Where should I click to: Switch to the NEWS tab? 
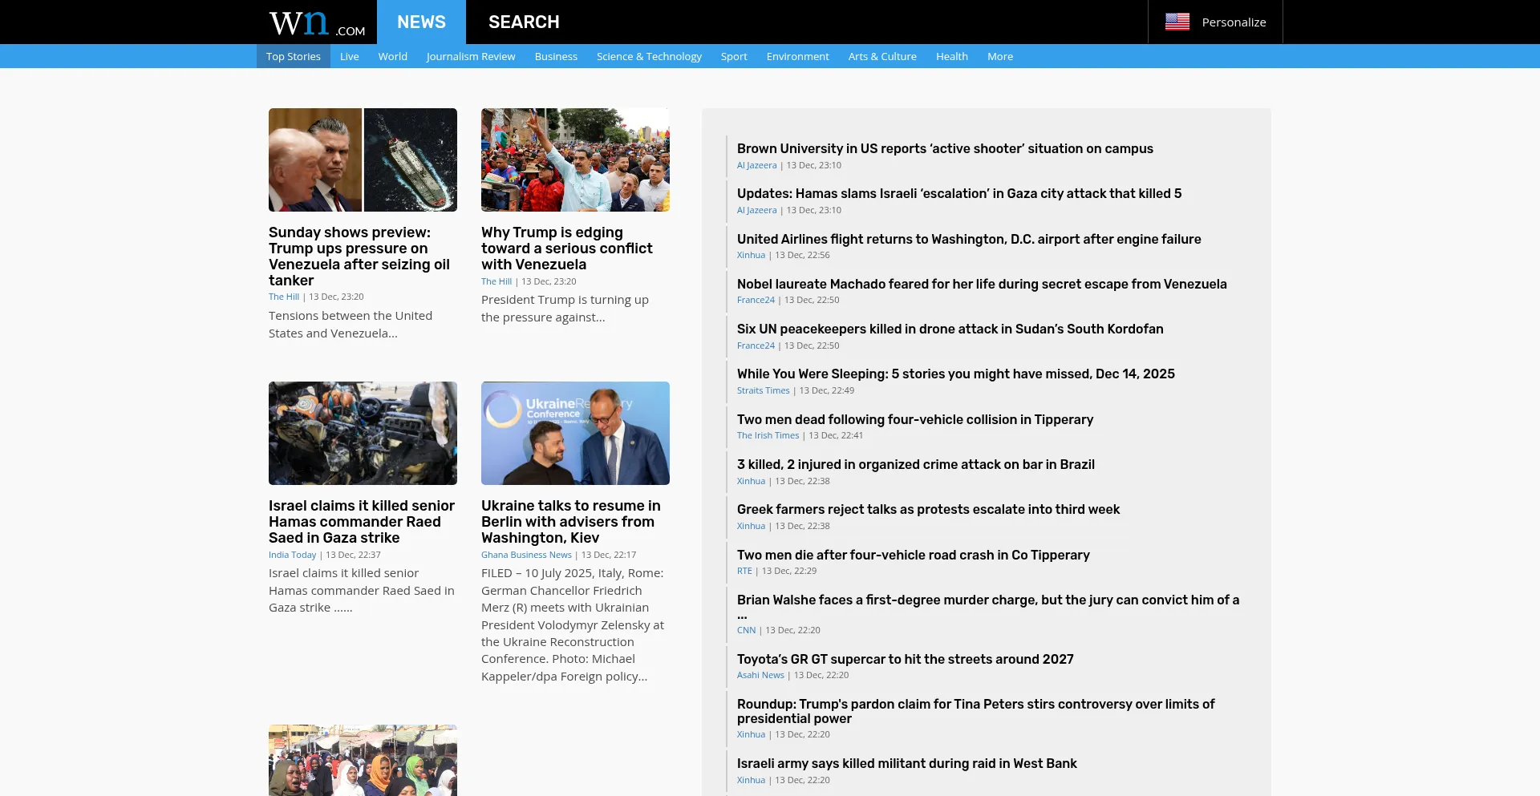[421, 22]
